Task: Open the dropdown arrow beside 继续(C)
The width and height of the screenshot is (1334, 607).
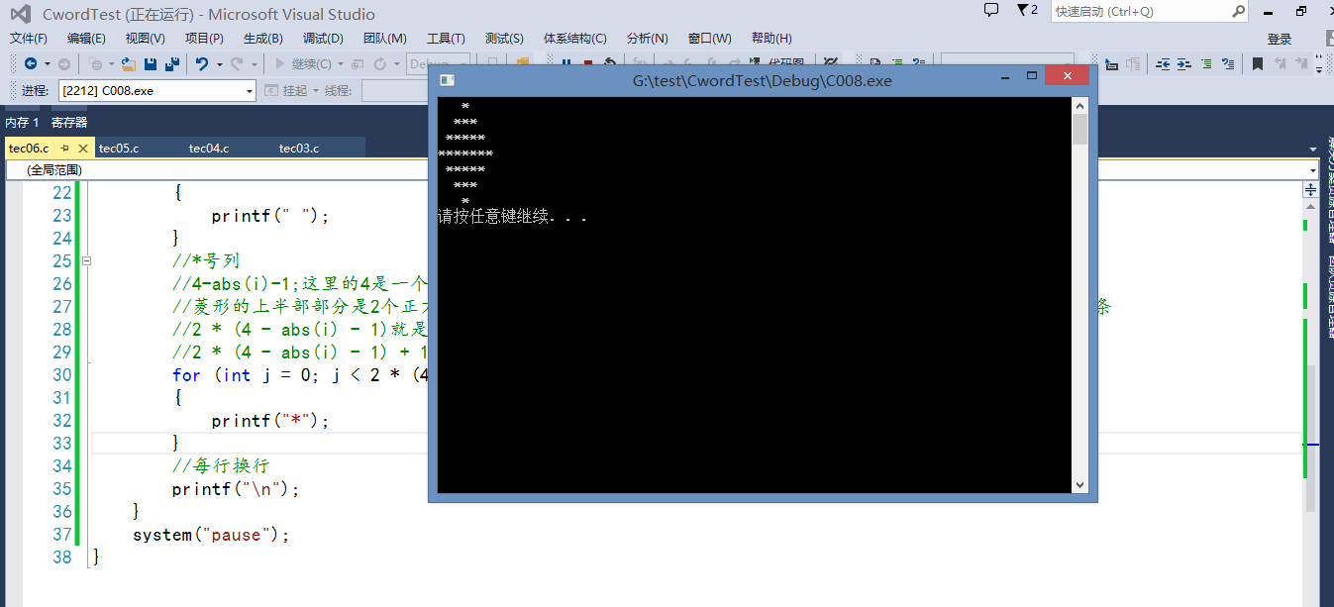Action: 343,63
